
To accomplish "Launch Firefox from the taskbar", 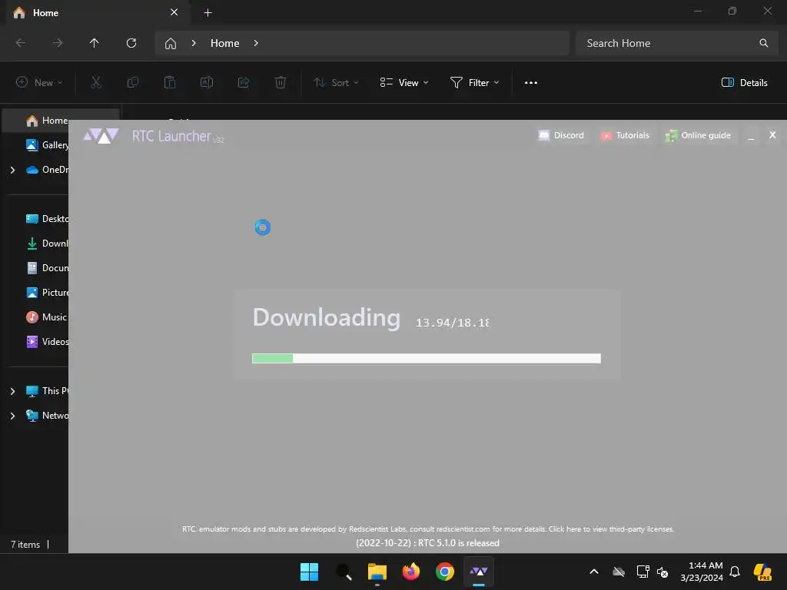I will 411,572.
